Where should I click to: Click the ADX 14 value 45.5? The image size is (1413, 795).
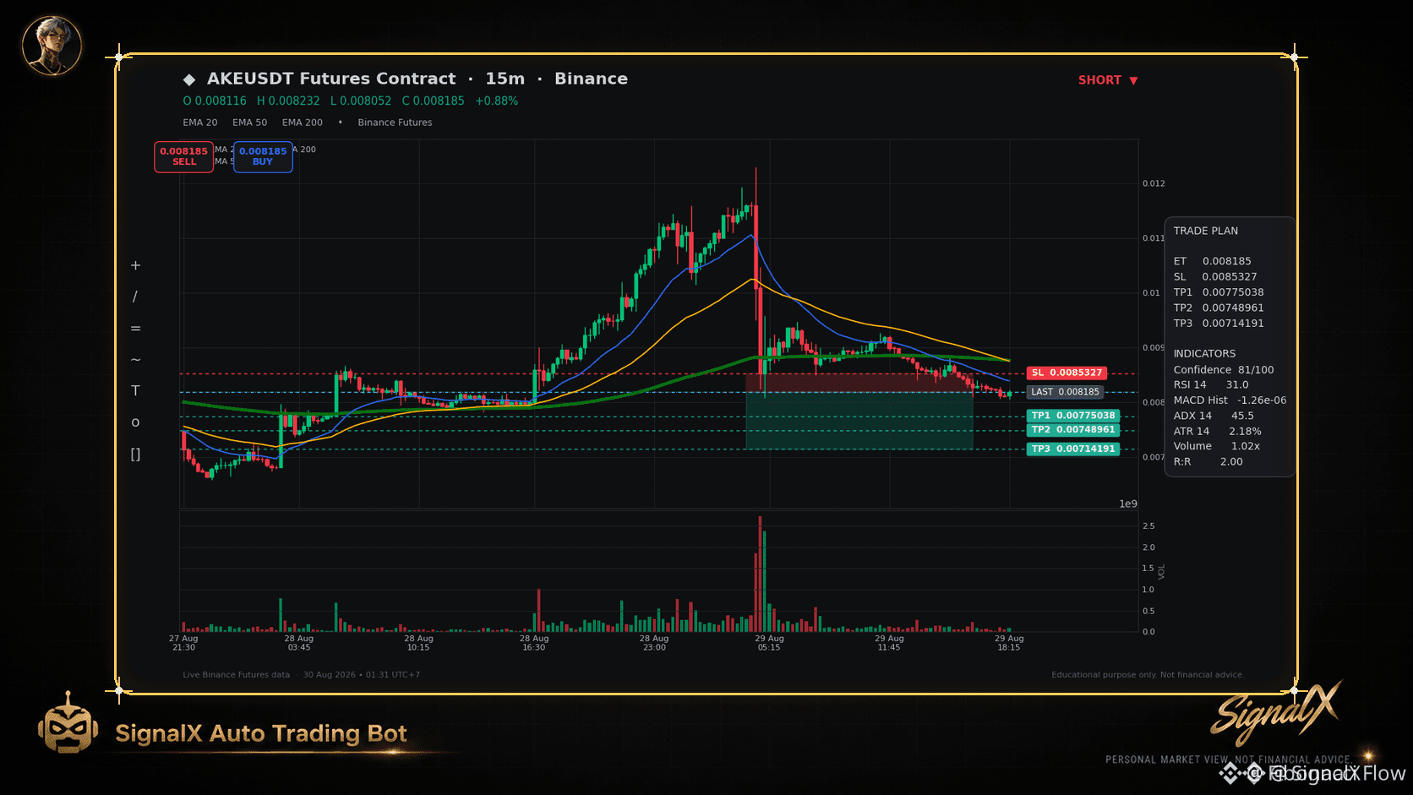pyautogui.click(x=1242, y=415)
